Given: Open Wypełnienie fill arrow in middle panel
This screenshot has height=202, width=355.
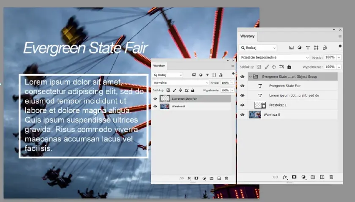Looking at the screenshot, I should (x=232, y=90).
